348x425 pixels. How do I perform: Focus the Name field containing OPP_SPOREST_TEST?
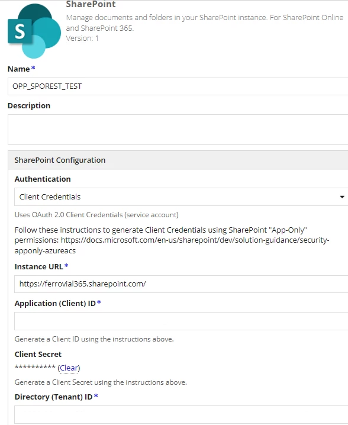click(x=178, y=86)
